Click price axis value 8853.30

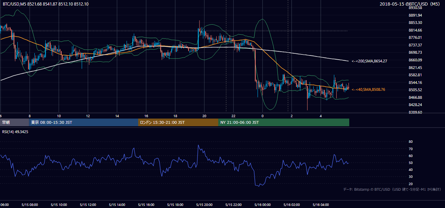pyautogui.click(x=415, y=23)
